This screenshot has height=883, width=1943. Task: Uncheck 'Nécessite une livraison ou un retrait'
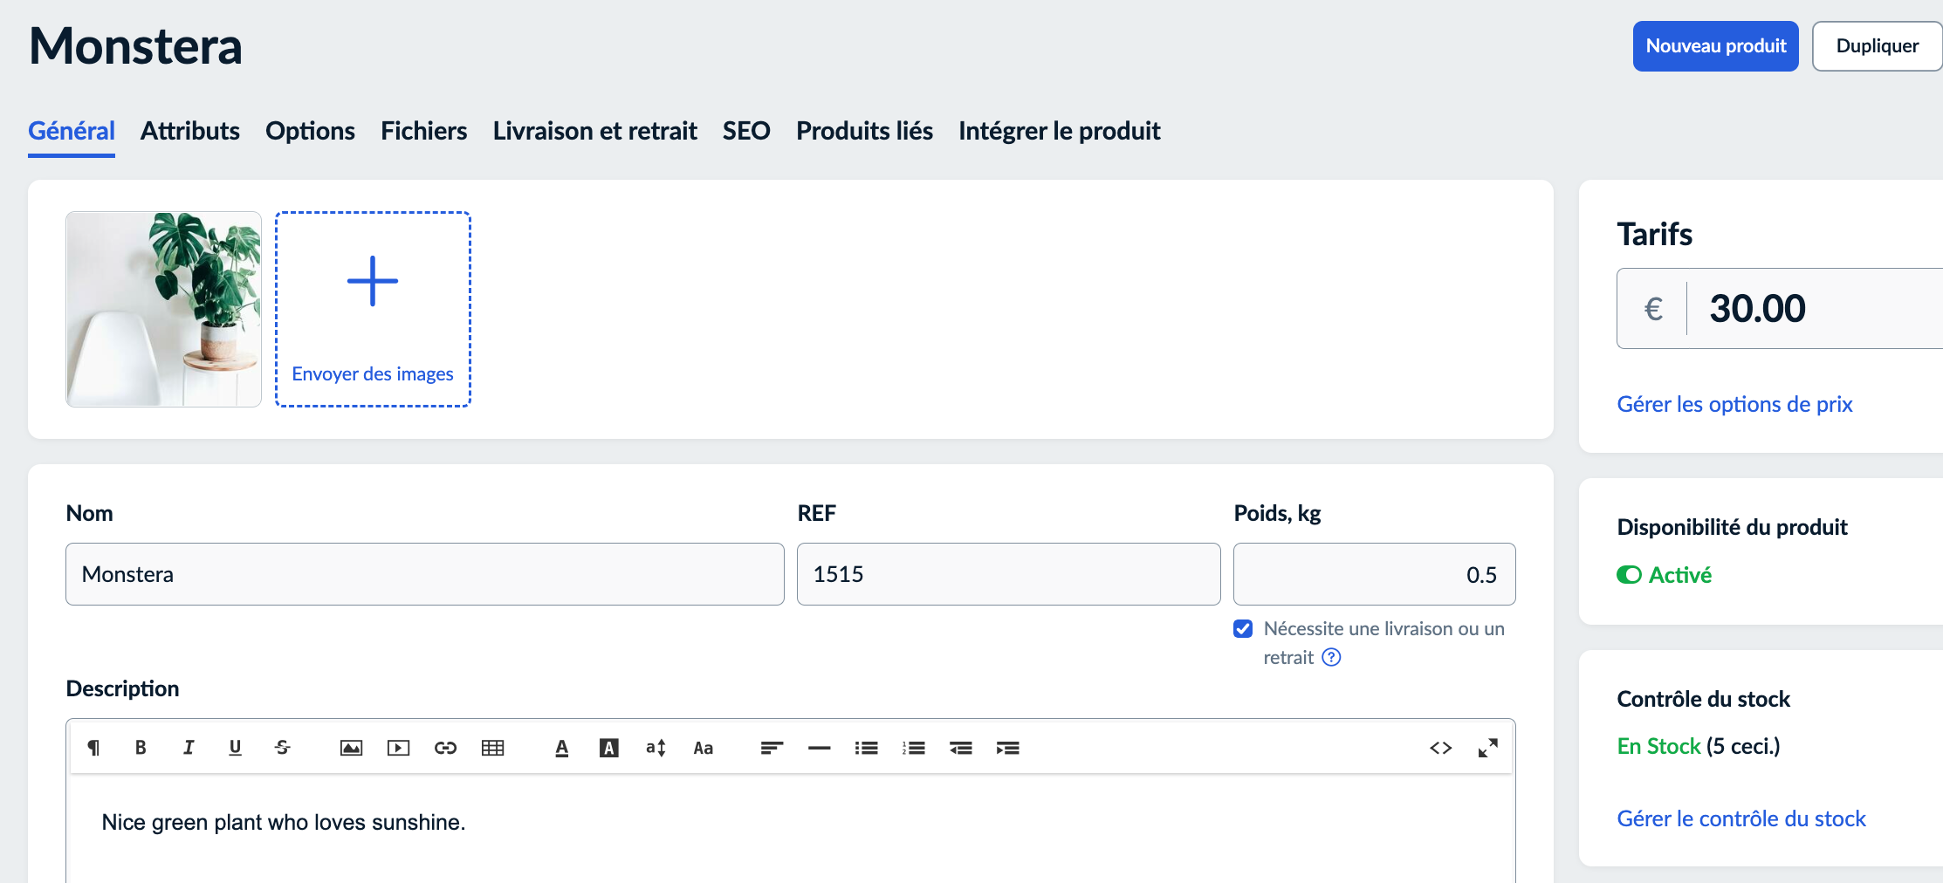click(x=1243, y=628)
